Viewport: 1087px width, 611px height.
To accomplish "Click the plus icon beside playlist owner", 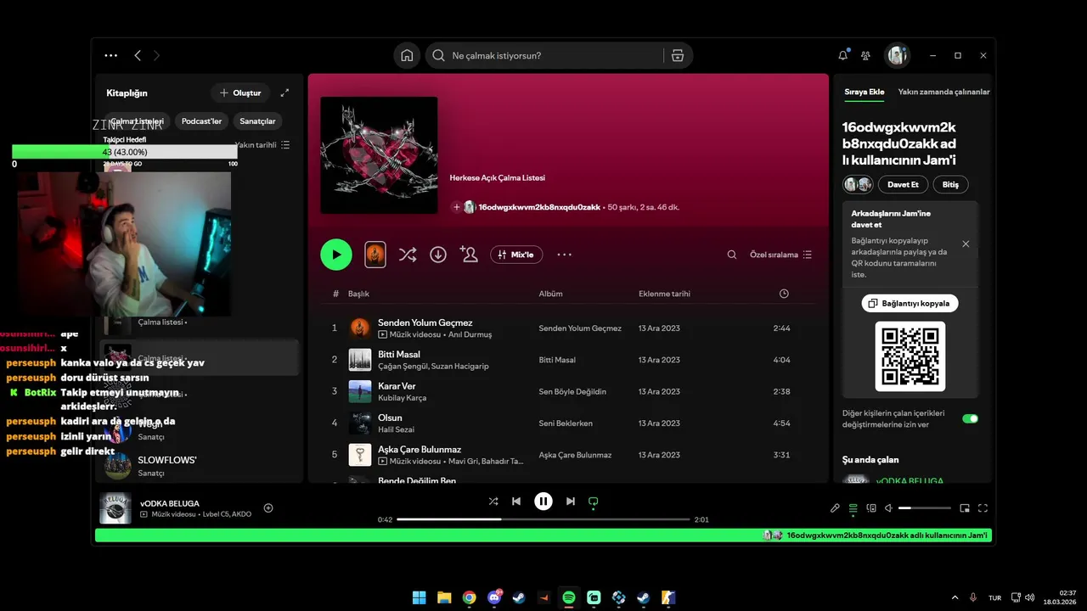I will (x=456, y=207).
